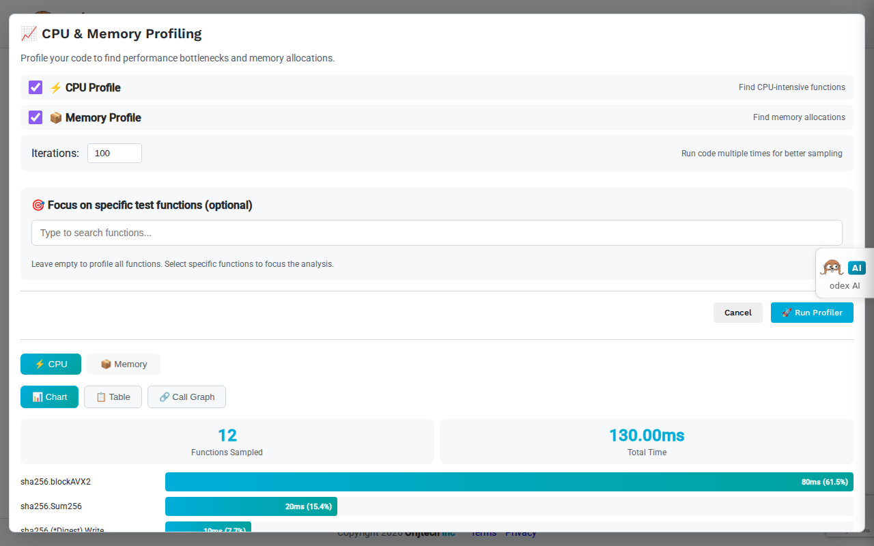Select the Chart view
Screen dimensions: 874x546
[x=49, y=397]
